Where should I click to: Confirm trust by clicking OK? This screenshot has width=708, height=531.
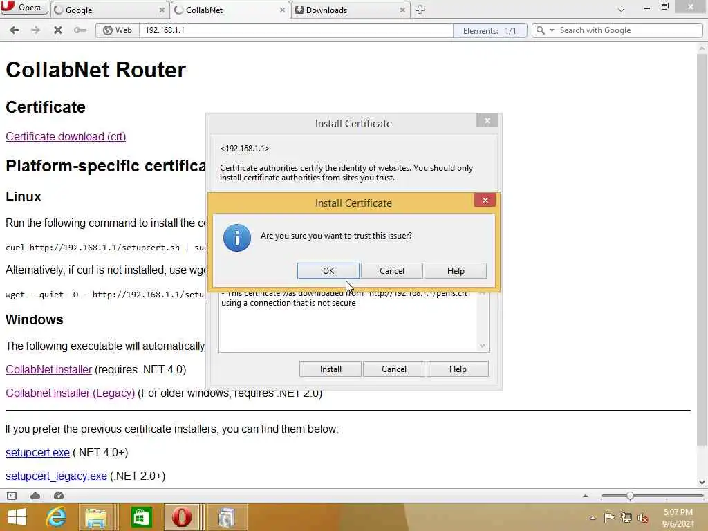[x=328, y=271]
